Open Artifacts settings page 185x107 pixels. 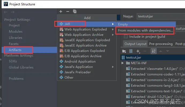[x=29, y=50]
